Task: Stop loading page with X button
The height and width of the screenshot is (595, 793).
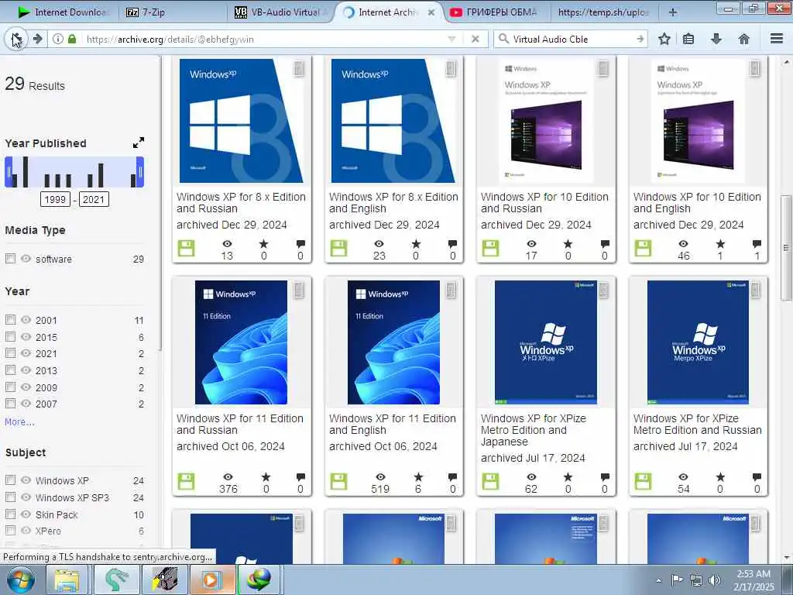Action: tap(475, 39)
